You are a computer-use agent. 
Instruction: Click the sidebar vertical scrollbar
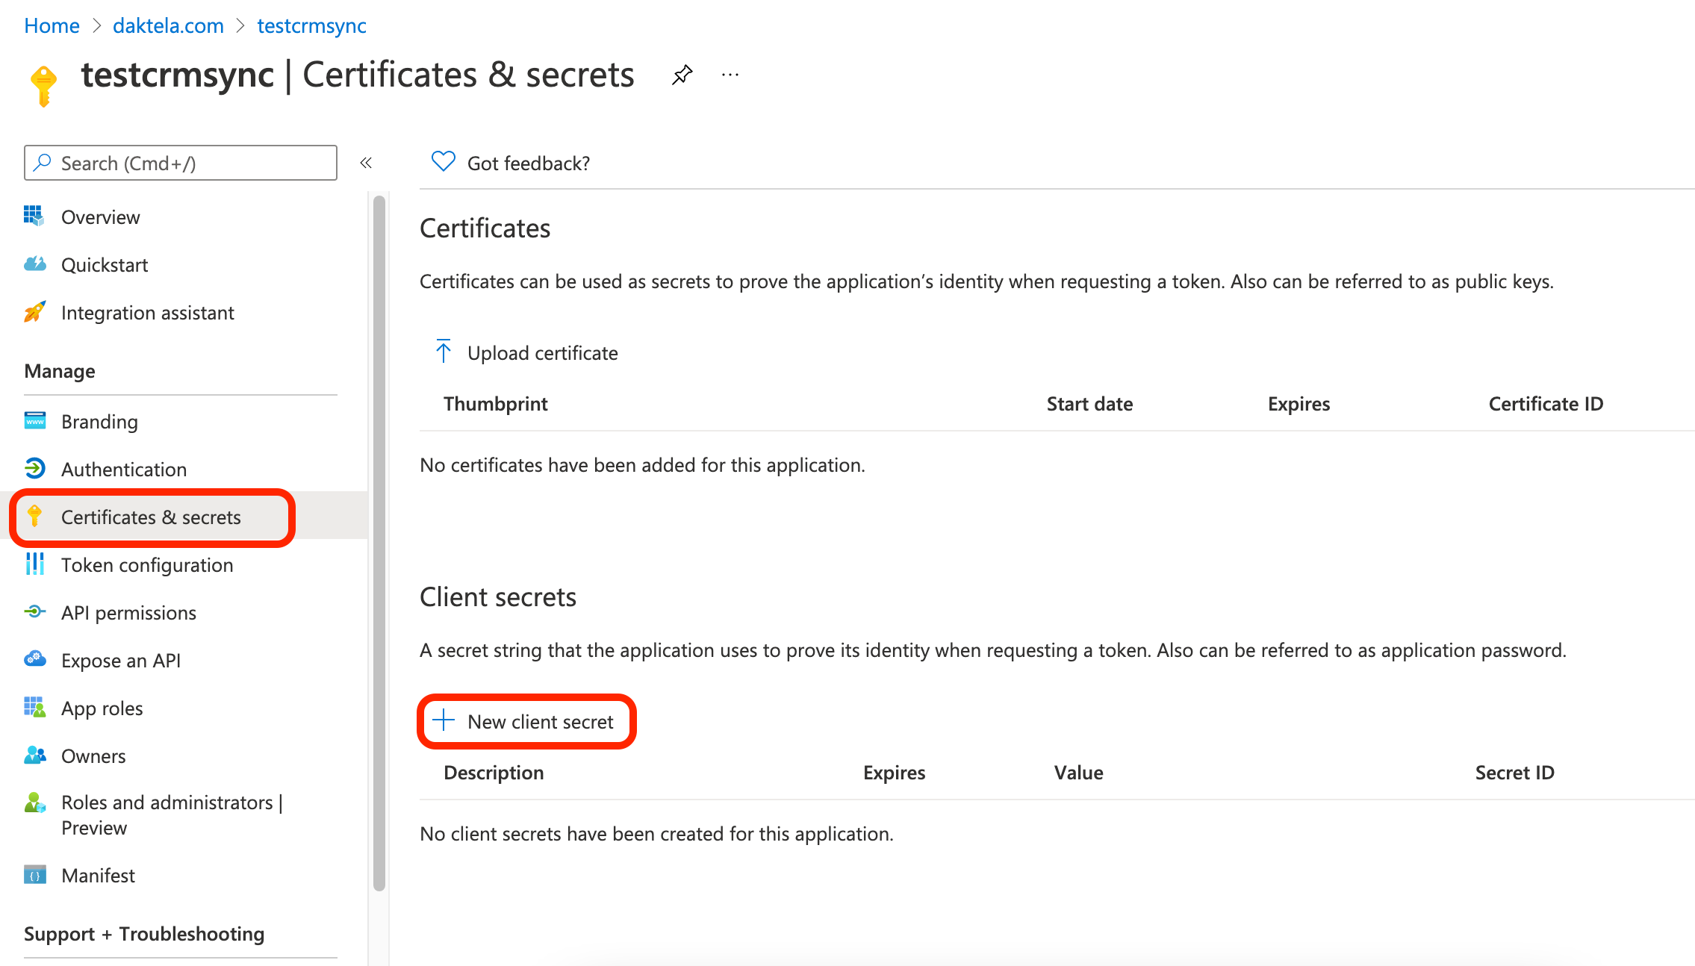tap(379, 543)
